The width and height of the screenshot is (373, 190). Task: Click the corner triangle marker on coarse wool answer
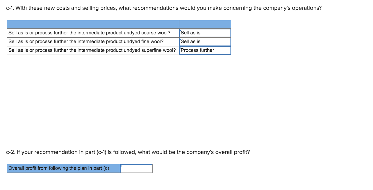click(180, 30)
